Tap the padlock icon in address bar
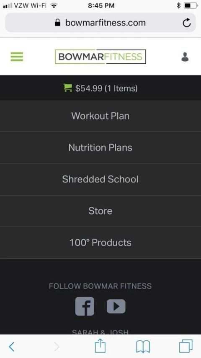This screenshot has height=358, width=201. (x=58, y=22)
